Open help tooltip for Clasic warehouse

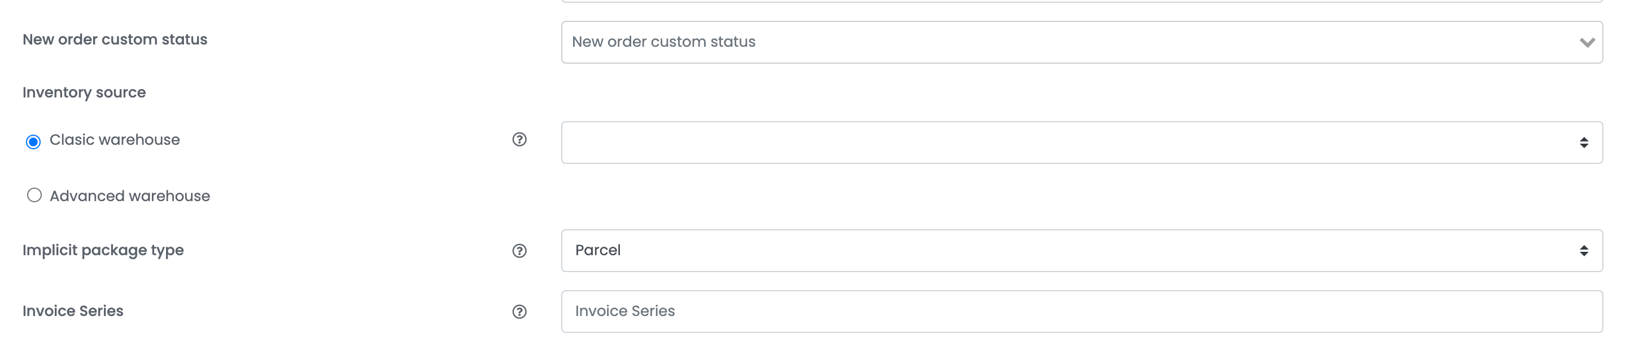pos(519,139)
